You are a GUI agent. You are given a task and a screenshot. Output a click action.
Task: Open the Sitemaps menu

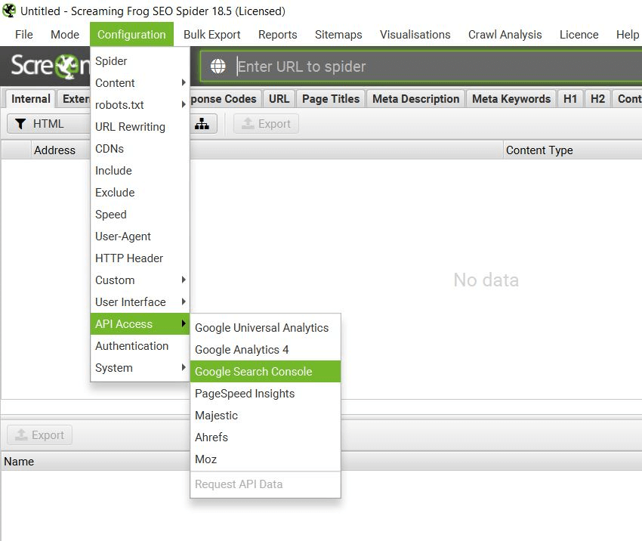point(338,35)
